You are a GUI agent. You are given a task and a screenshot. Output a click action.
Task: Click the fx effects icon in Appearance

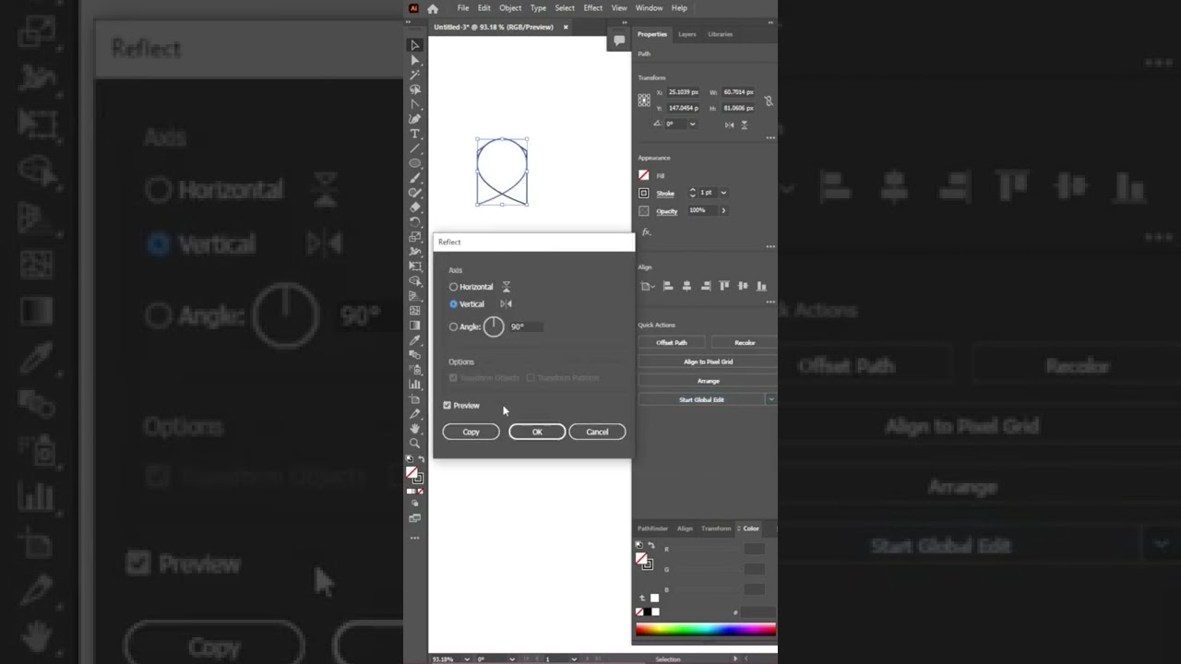pyautogui.click(x=646, y=232)
